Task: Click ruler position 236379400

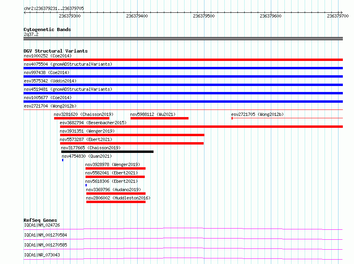Action: (137, 16)
